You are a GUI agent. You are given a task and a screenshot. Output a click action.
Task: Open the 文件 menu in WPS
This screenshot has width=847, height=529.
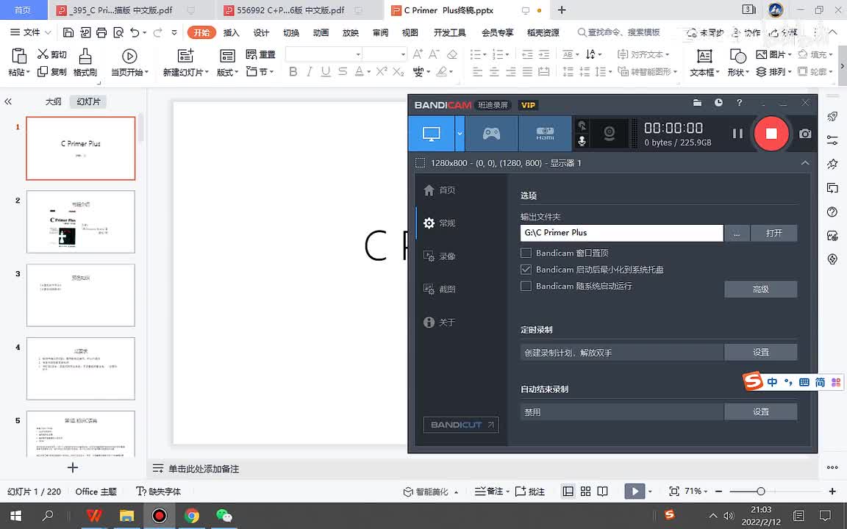(x=30, y=32)
